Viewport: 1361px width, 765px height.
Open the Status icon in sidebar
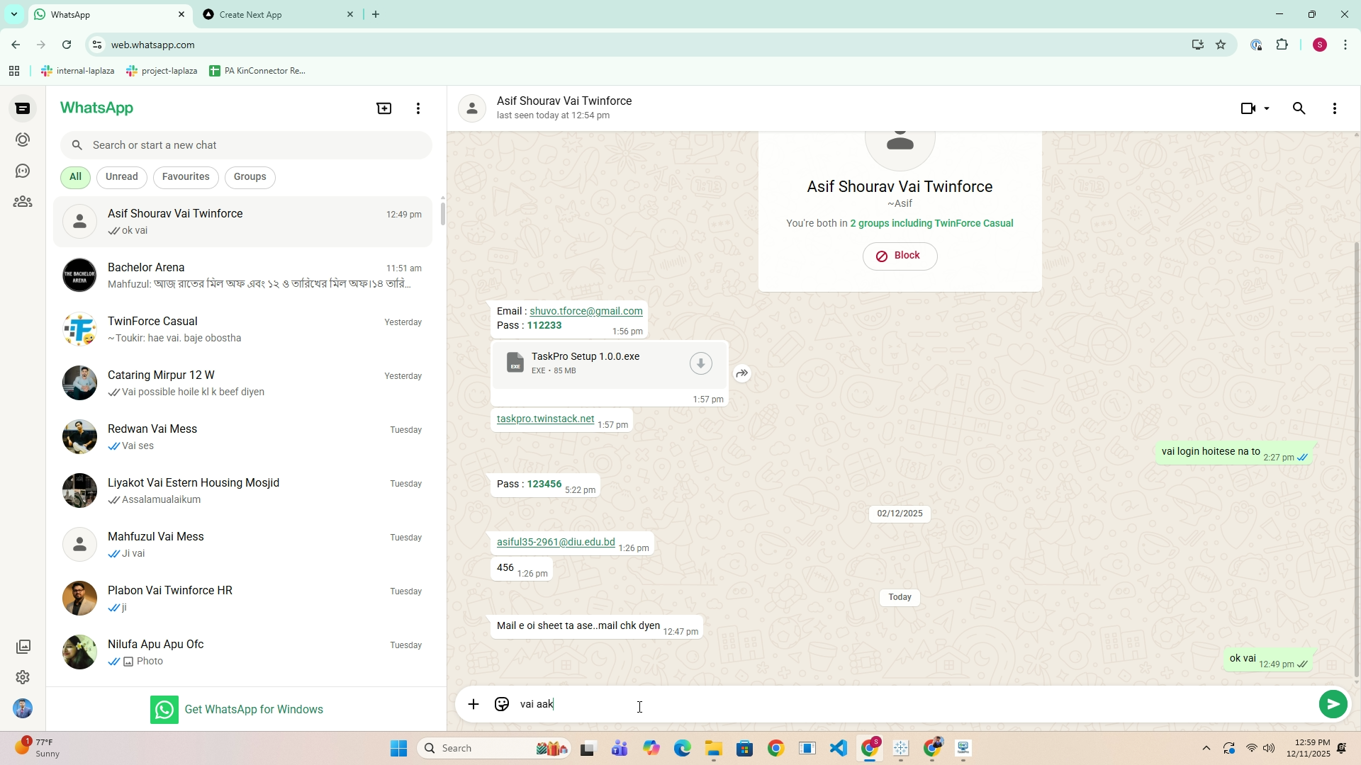click(x=23, y=140)
